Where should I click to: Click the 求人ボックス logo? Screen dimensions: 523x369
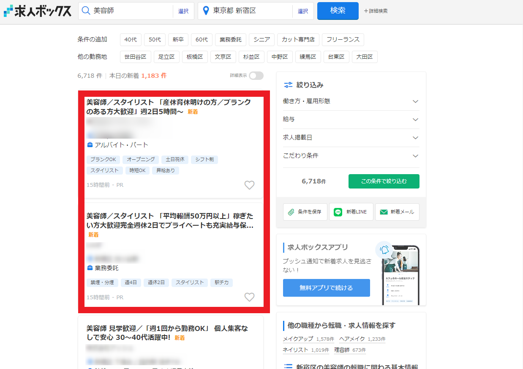coord(37,11)
